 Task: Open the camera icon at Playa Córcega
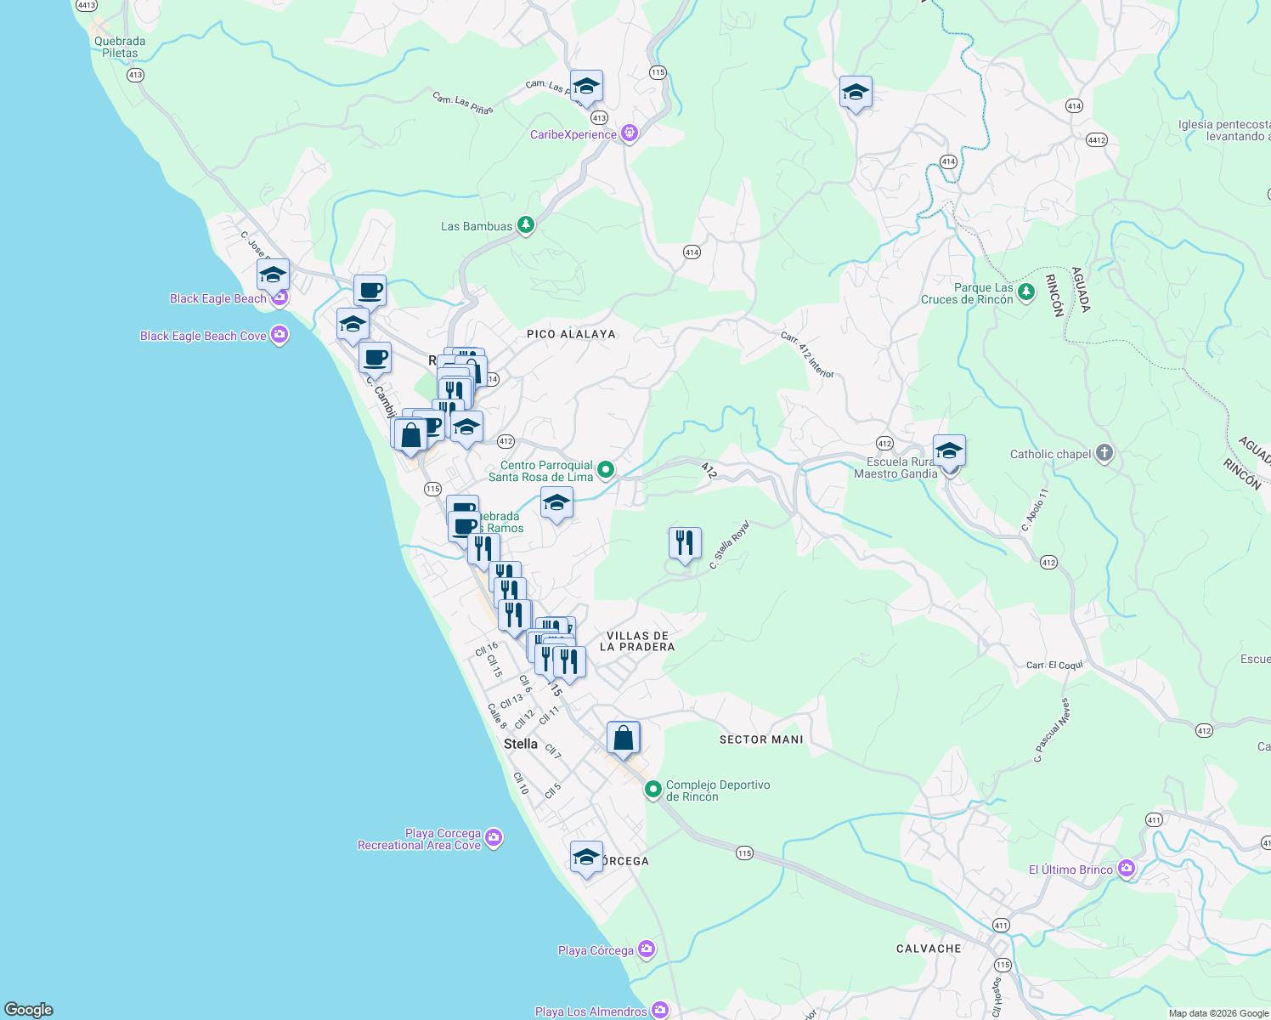point(646,949)
